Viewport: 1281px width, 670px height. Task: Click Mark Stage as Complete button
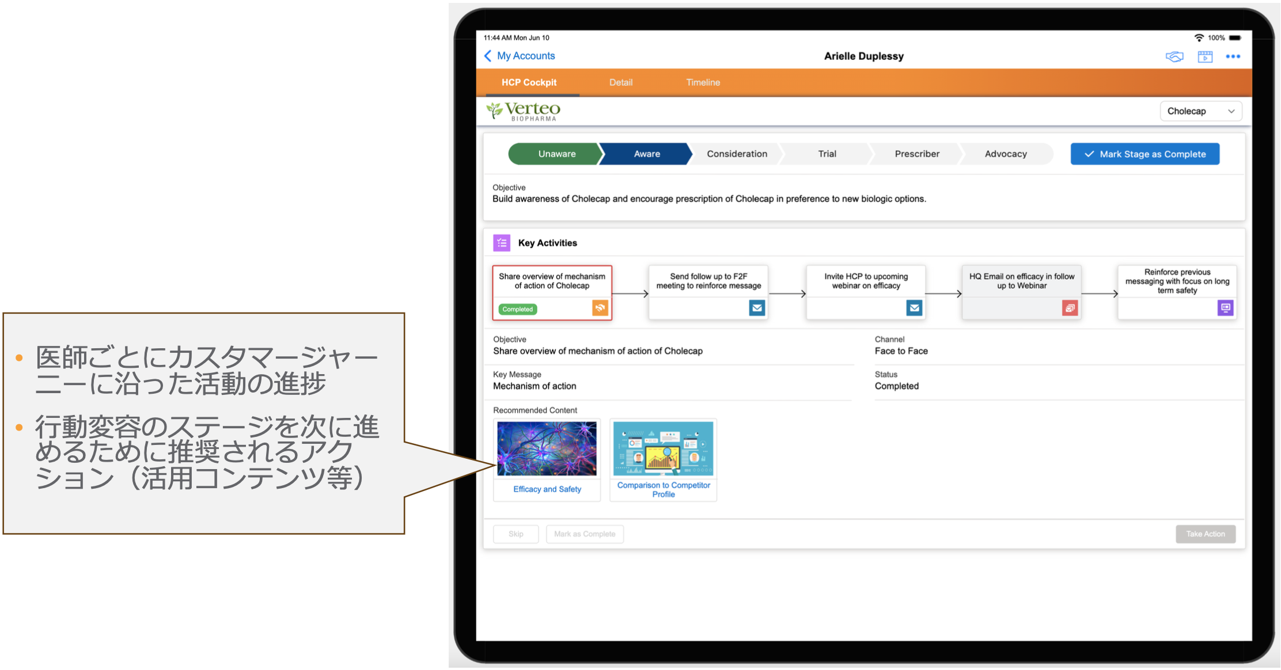[x=1144, y=154]
